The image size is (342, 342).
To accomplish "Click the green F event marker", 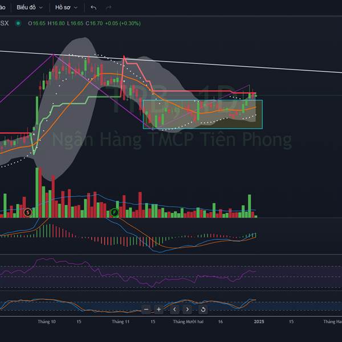I will [x=115, y=212].
